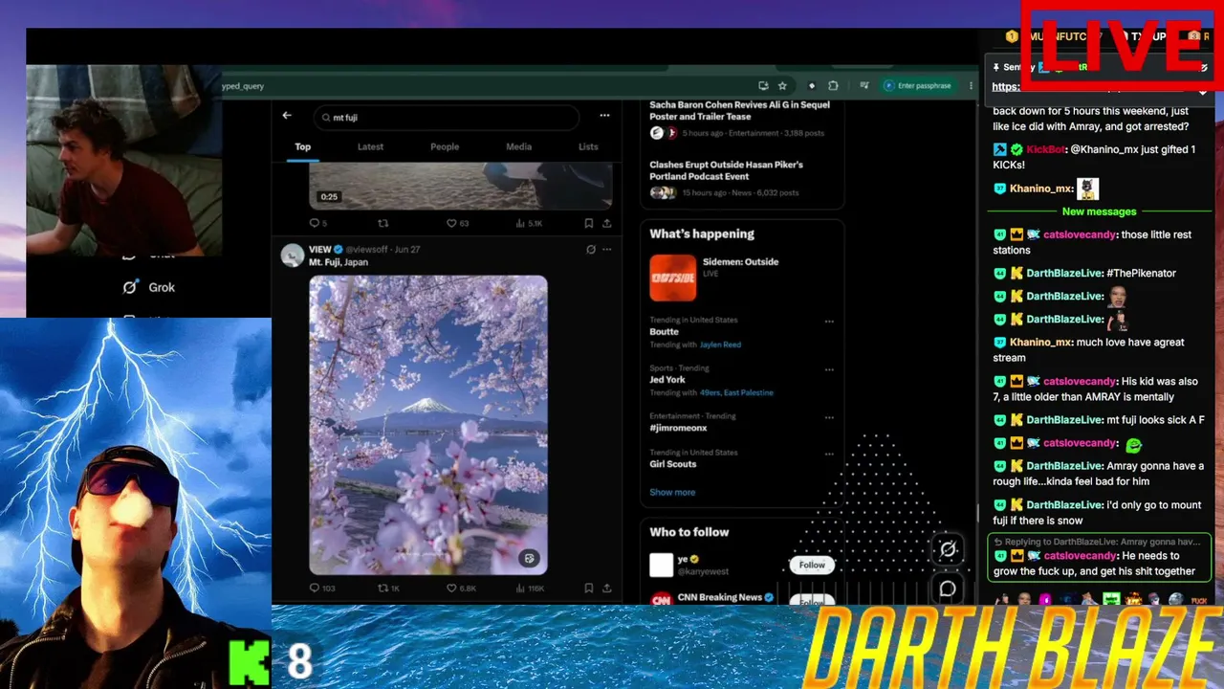Screen dimensions: 1224x689
Task: Click KickBot username in chat
Action: click(x=1045, y=149)
